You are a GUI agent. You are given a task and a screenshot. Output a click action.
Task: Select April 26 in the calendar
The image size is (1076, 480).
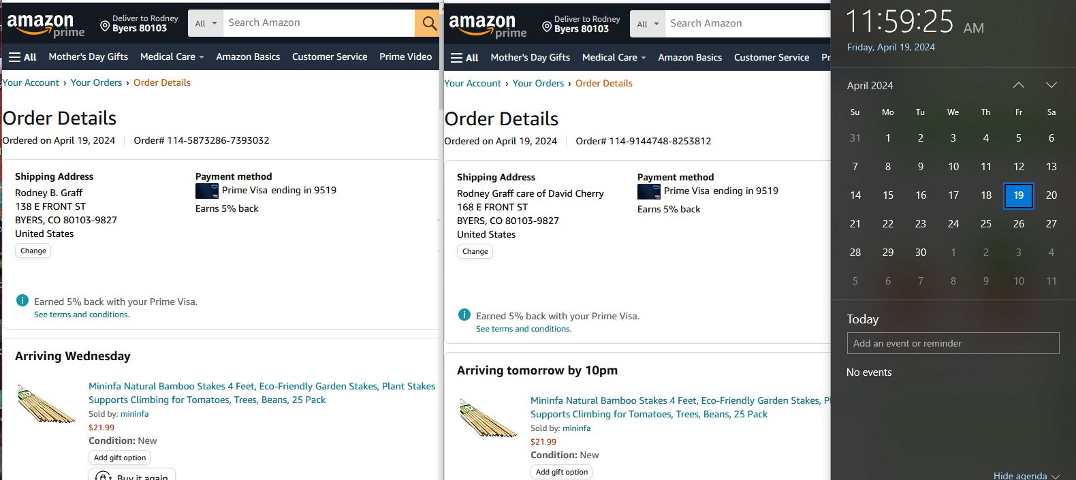coord(1018,224)
